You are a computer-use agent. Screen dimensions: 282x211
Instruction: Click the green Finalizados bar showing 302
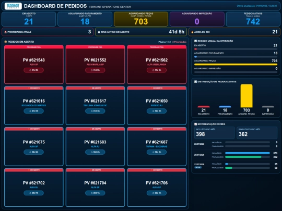pos(243,157)
